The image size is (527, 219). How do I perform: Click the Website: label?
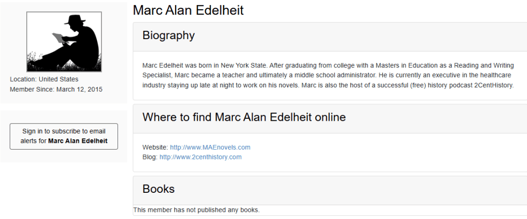(x=155, y=148)
